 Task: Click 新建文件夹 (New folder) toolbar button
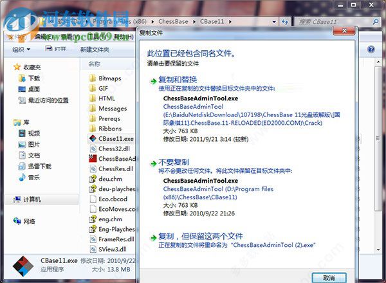click(x=95, y=50)
